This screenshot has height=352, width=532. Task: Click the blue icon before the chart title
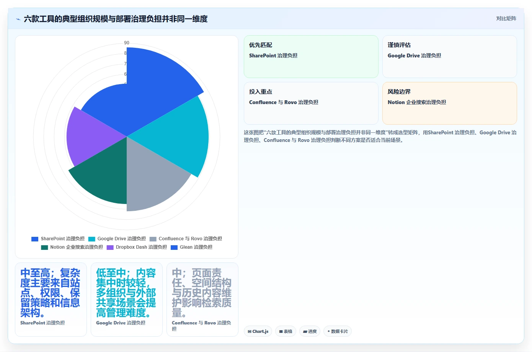pos(18,19)
